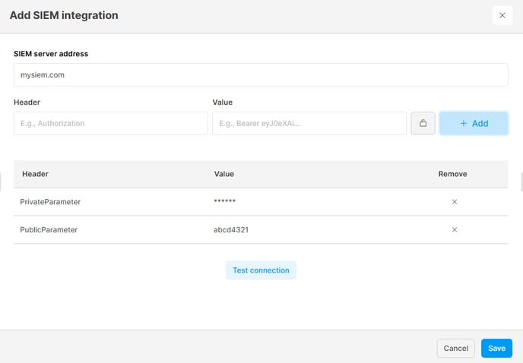The width and height of the screenshot is (523, 363).
Task: Save the SIEM integration
Action: point(496,349)
